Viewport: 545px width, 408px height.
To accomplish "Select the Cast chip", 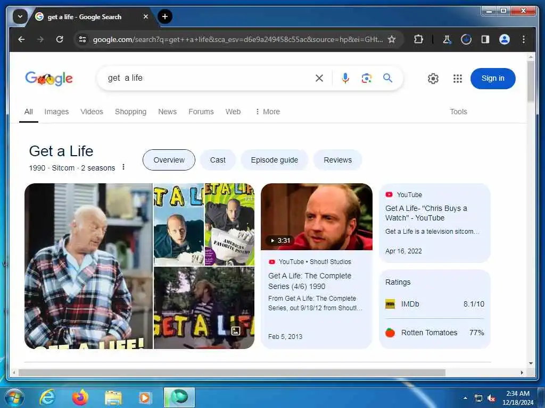I will (218, 160).
